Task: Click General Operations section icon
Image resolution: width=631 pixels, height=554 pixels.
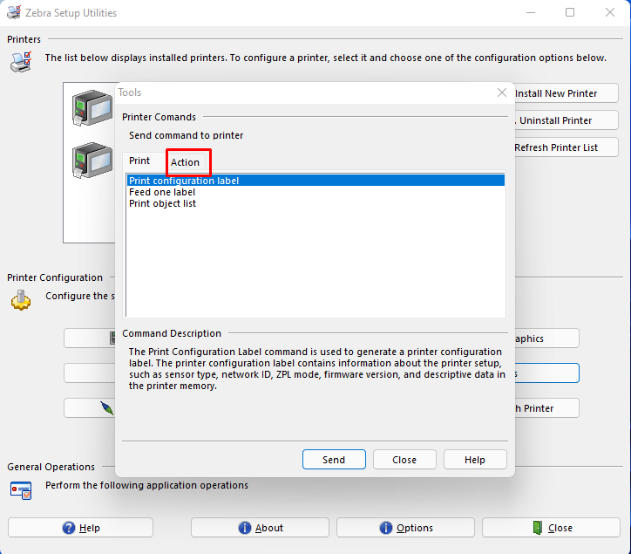Action: point(21,490)
